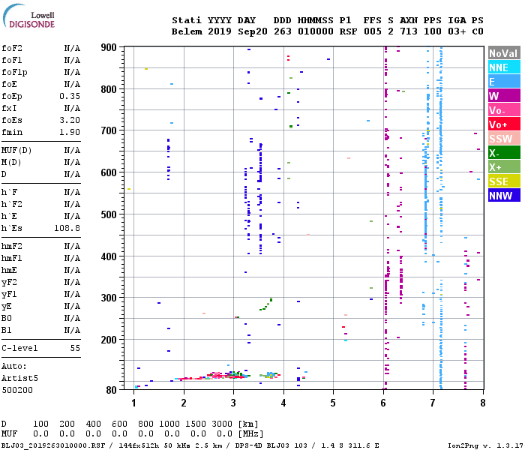Click the 900 km height axis label
This screenshot has height=450, width=525.
[109, 47]
